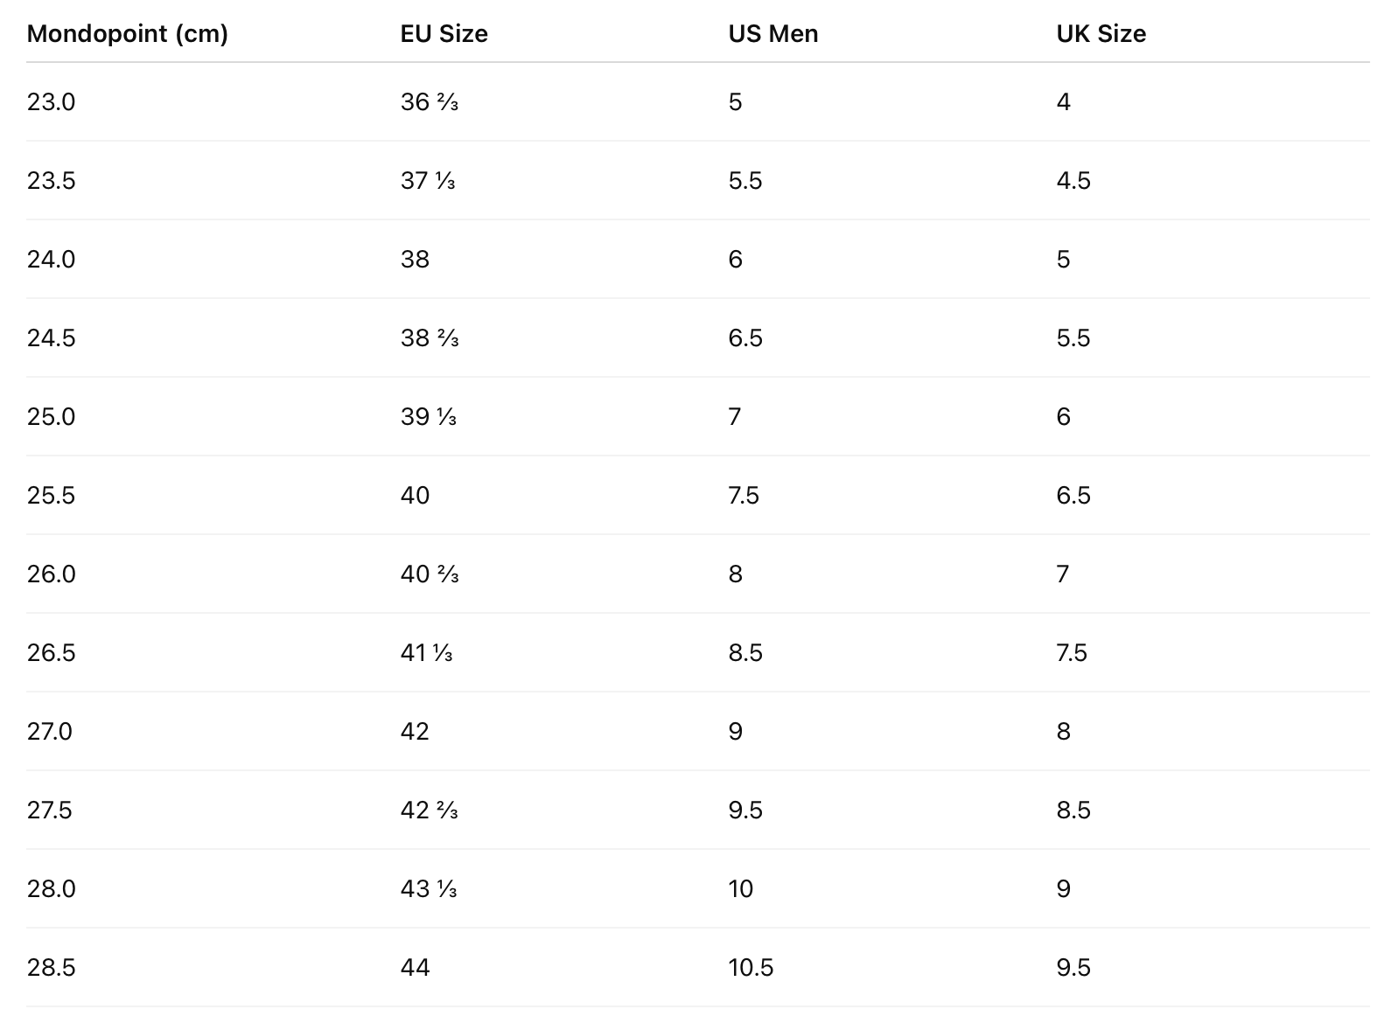Select the UK Size column header
Image resolution: width=1391 pixels, height=1009 pixels.
pos(1101,33)
